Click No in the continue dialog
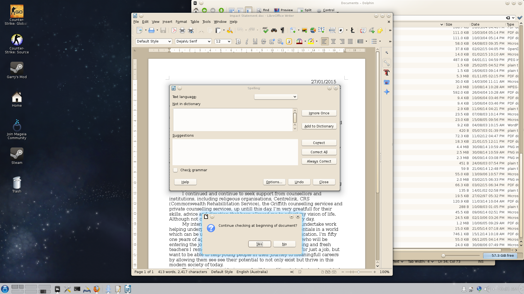Viewport: 524px width, 294px height. point(284,244)
